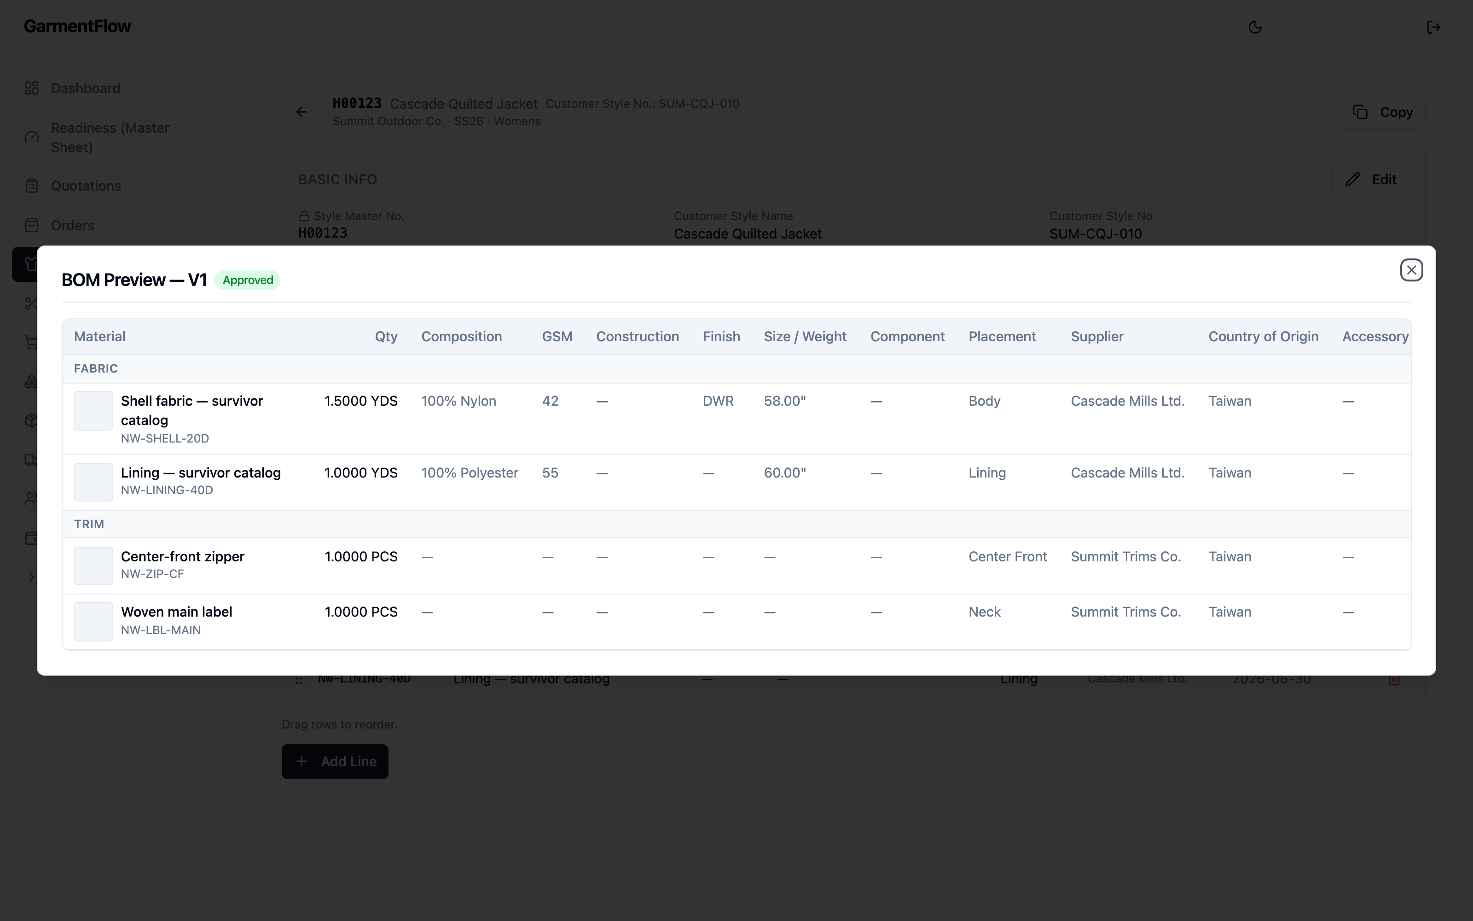Viewport: 1473px width, 921px height.
Task: Click the DWR finish cell
Action: tap(718, 402)
